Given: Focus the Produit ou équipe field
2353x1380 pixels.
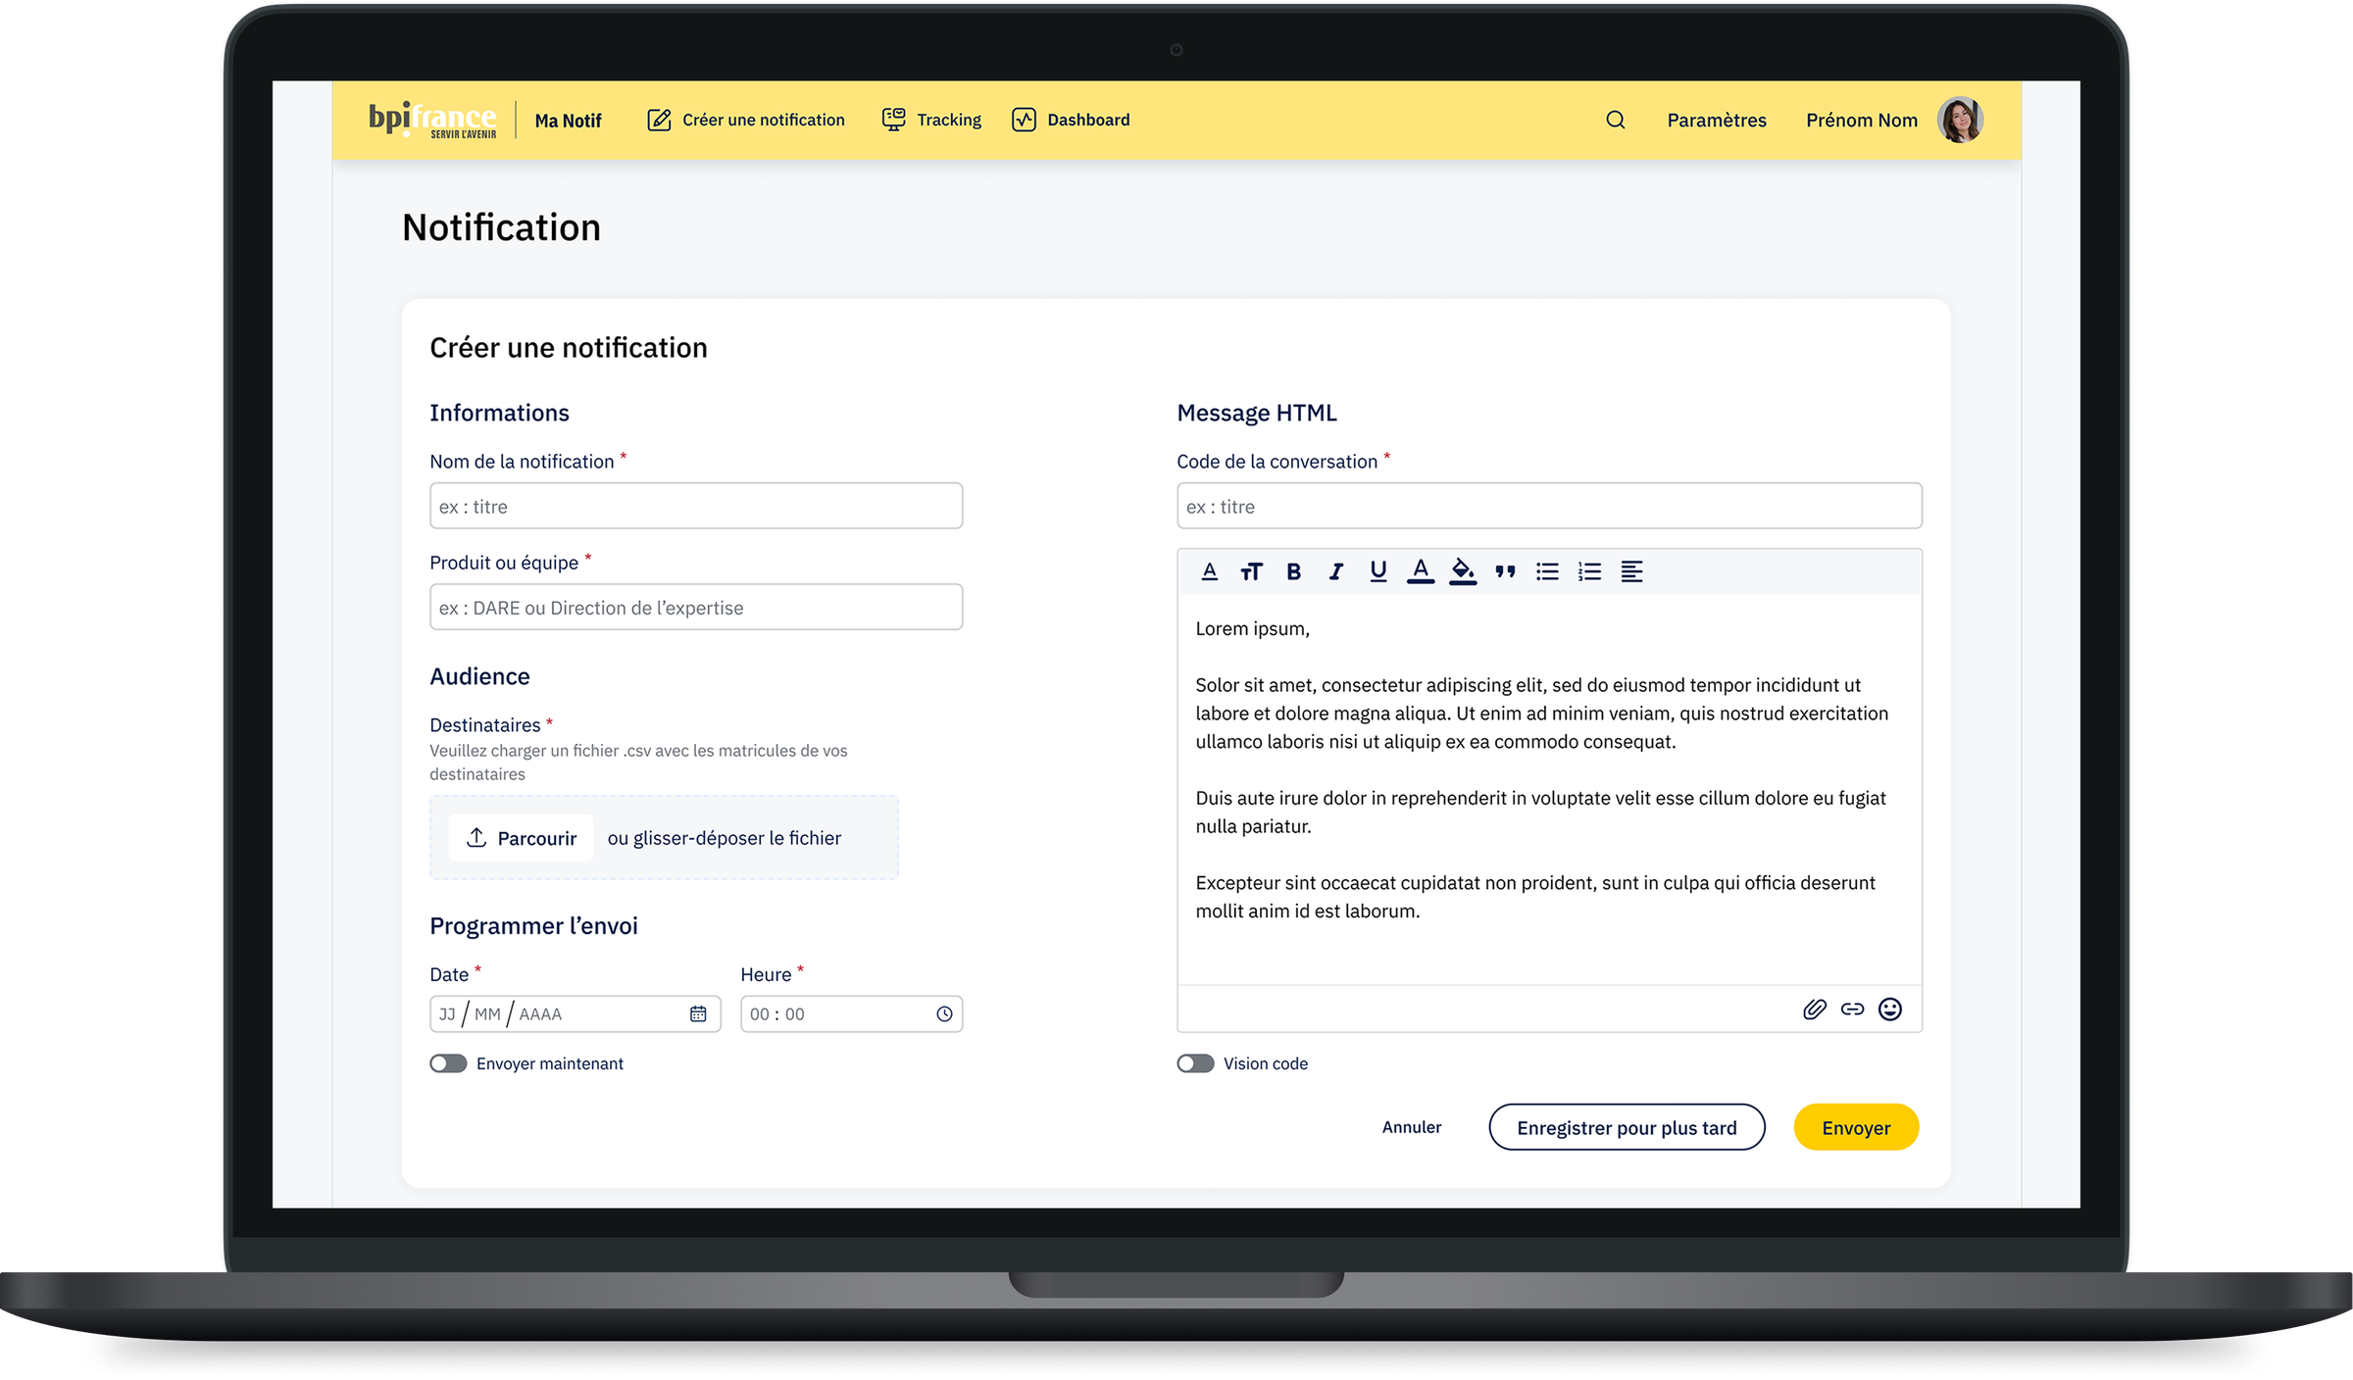Looking at the screenshot, I should [x=696, y=607].
